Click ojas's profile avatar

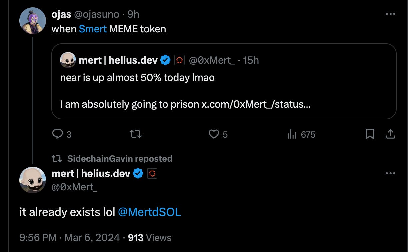33,20
